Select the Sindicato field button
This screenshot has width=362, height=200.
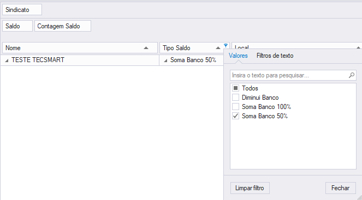(x=22, y=10)
